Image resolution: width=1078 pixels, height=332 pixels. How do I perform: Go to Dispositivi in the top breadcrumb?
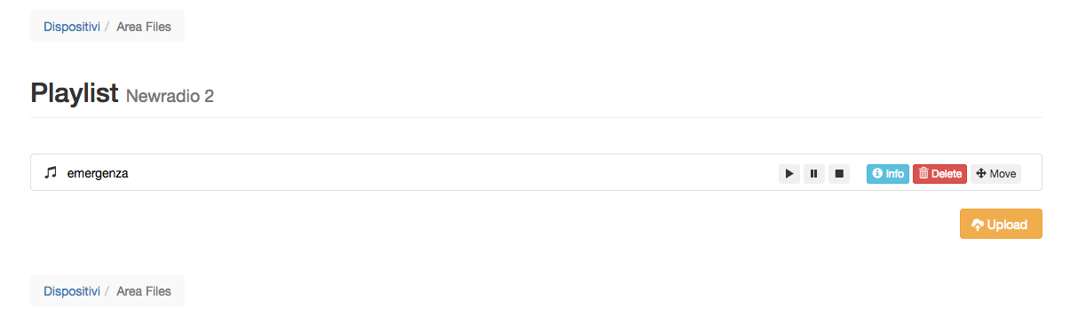tap(72, 27)
